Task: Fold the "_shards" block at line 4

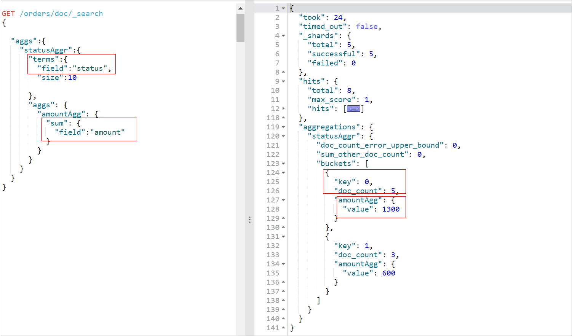Action: coord(283,36)
